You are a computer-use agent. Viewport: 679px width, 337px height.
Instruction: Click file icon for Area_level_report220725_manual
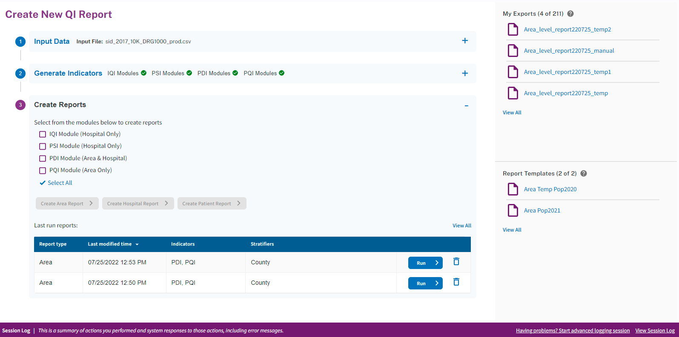point(513,51)
